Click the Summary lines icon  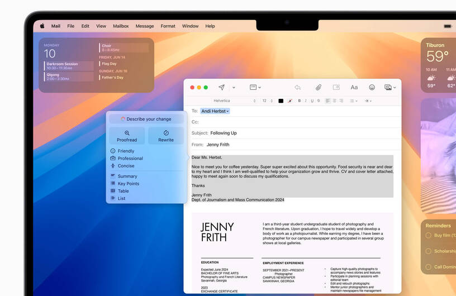point(113,175)
